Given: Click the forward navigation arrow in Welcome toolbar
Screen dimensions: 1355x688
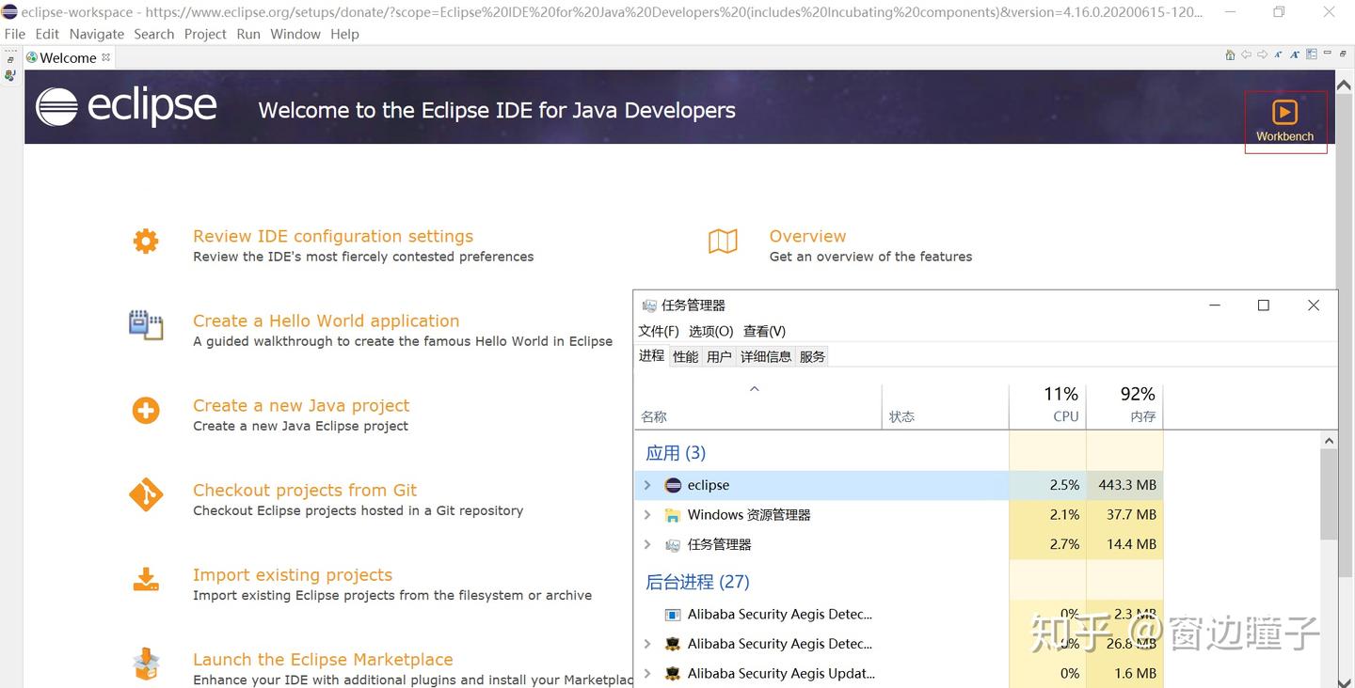Looking at the screenshot, I should point(1262,55).
